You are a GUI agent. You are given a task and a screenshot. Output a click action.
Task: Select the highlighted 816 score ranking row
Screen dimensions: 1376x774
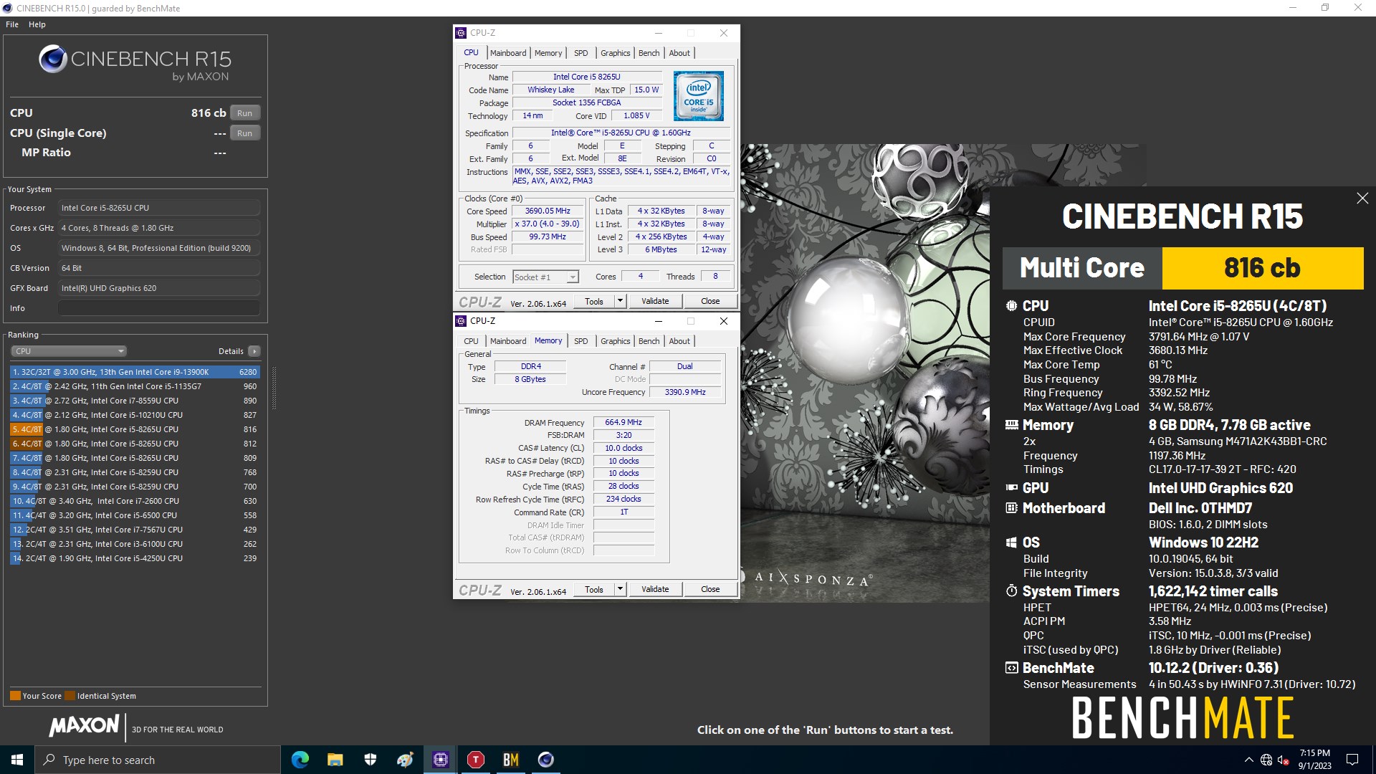(x=135, y=429)
